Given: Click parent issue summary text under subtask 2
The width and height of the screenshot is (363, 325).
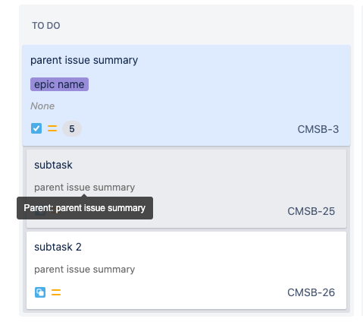Looking at the screenshot, I should tap(85, 270).
